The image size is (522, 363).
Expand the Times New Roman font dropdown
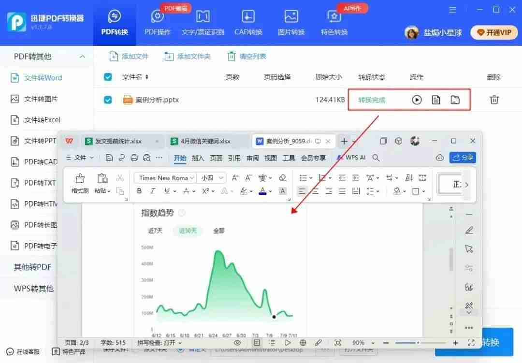(x=192, y=177)
